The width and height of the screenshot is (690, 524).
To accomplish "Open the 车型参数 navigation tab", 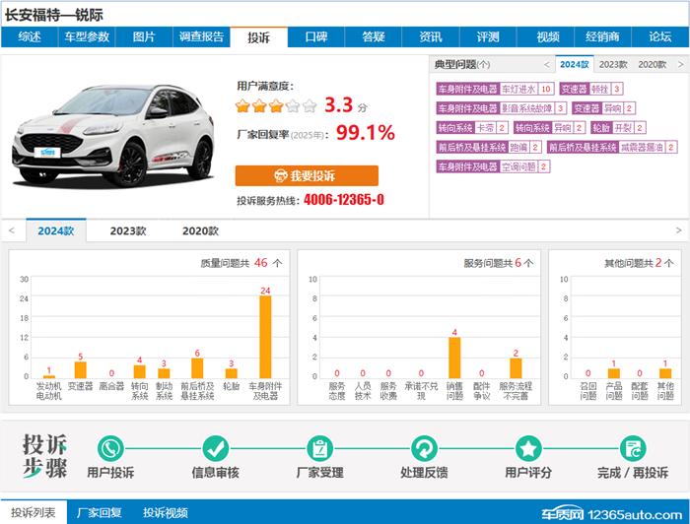I will click(x=87, y=37).
